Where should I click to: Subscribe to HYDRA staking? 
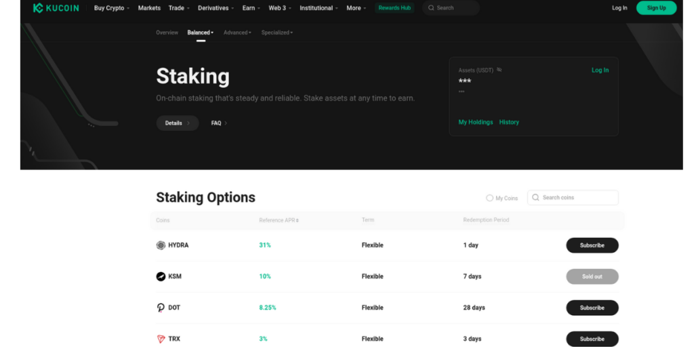[x=592, y=245]
